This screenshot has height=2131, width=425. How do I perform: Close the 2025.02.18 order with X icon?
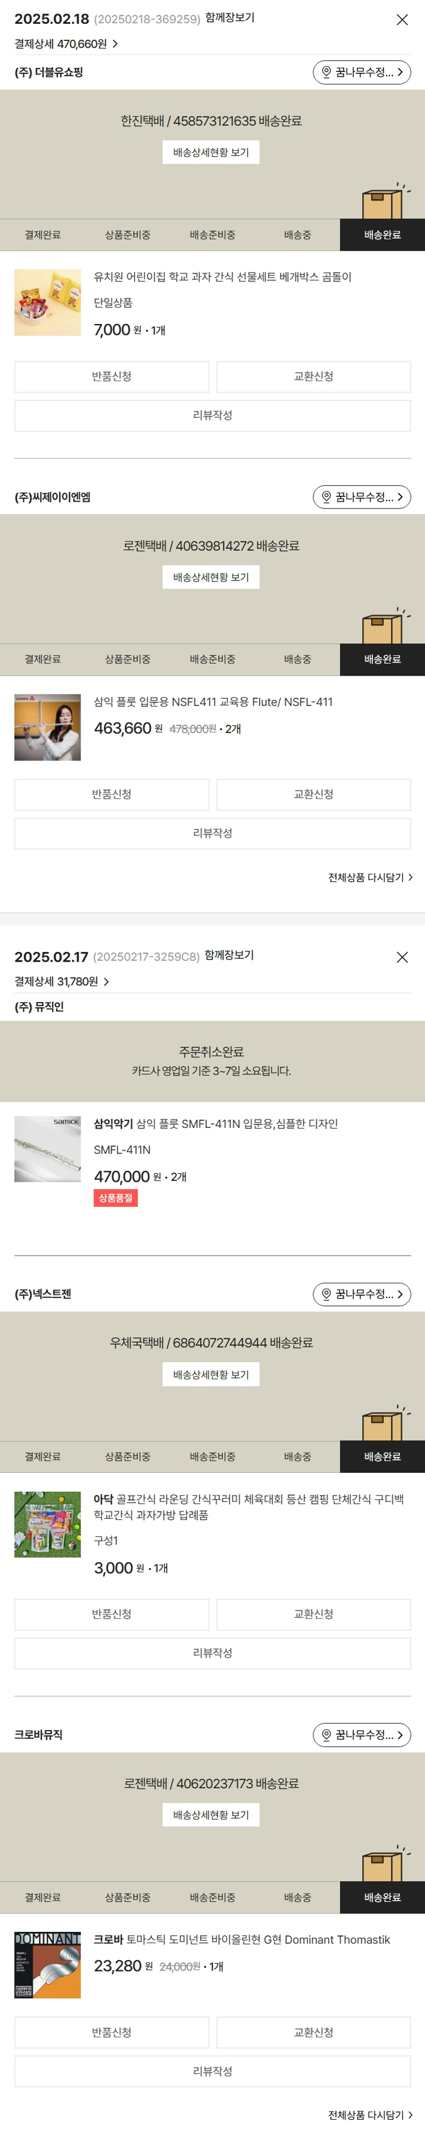pyautogui.click(x=402, y=20)
